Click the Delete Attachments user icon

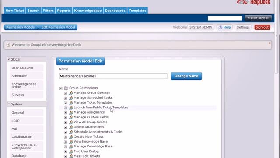click(71, 127)
